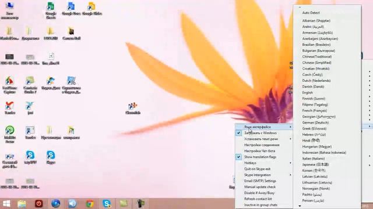Viewport: 373px width, 209px height.
Task: Click the camcorder icon in the taskbar
Action: coord(140,204)
